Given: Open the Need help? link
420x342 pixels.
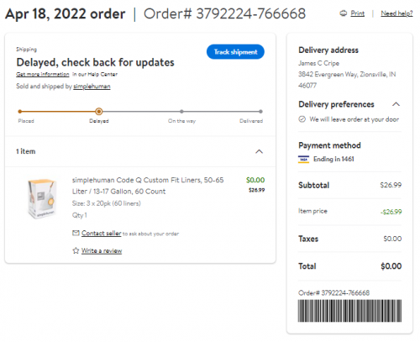Looking at the screenshot, I should pos(396,13).
